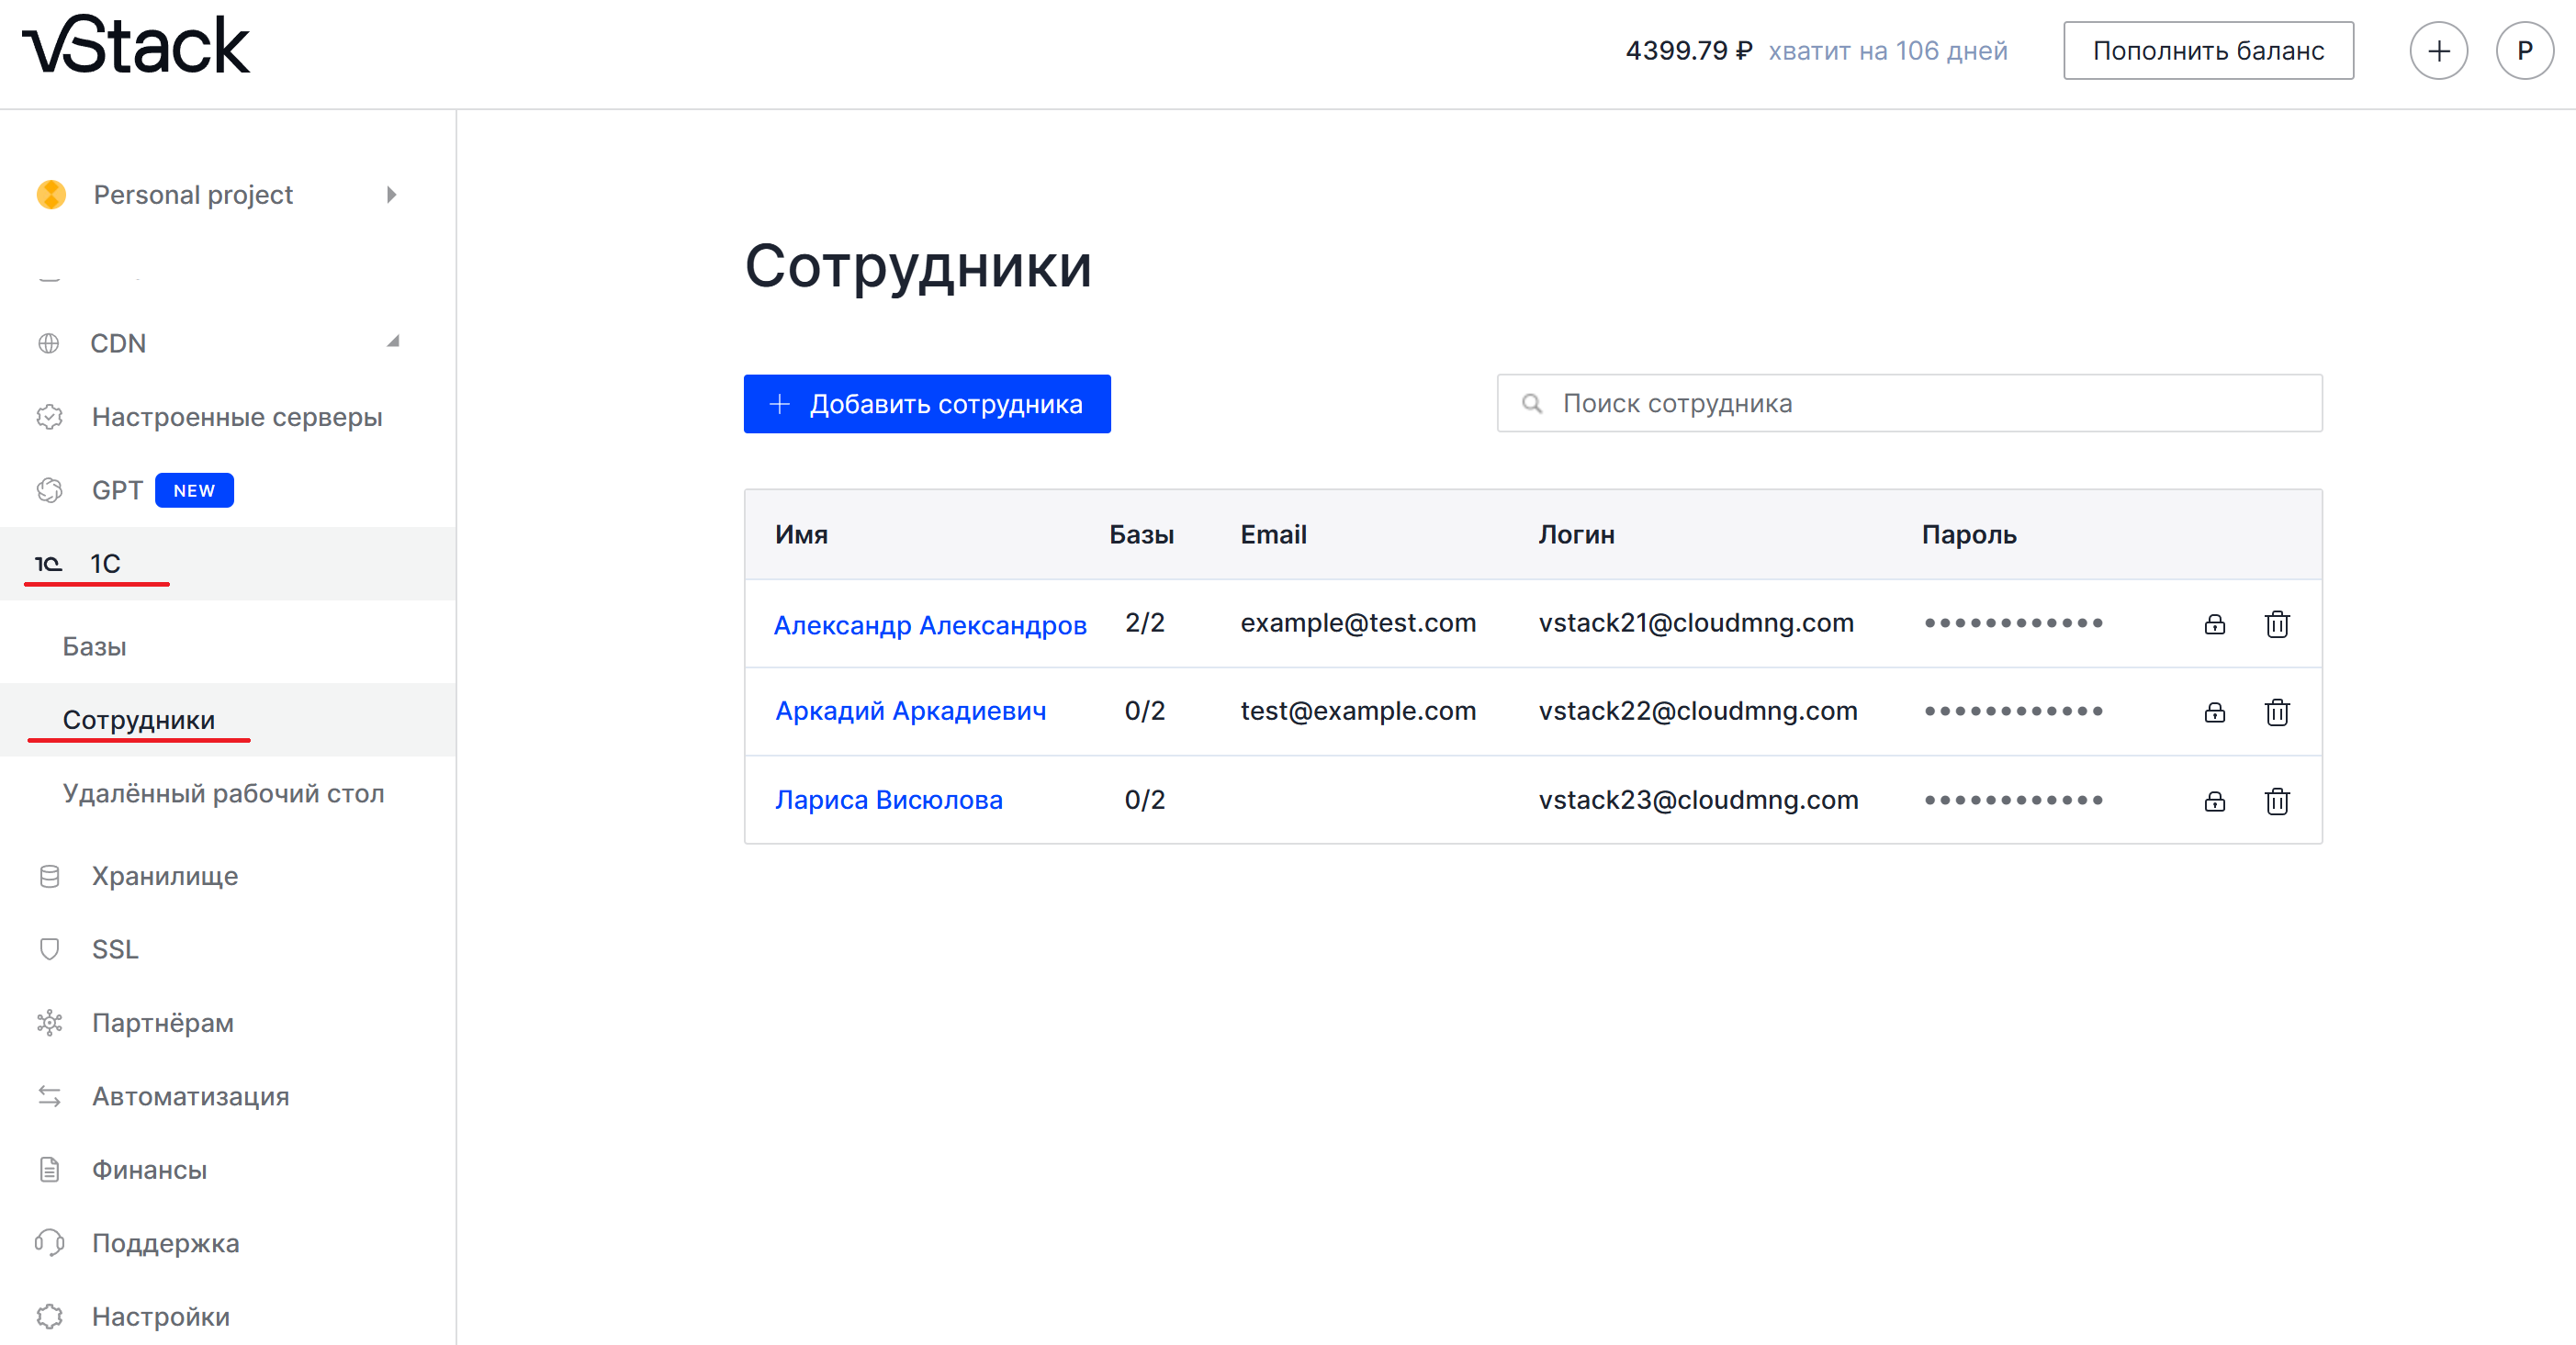Open employee Александр Александров

(x=929, y=625)
